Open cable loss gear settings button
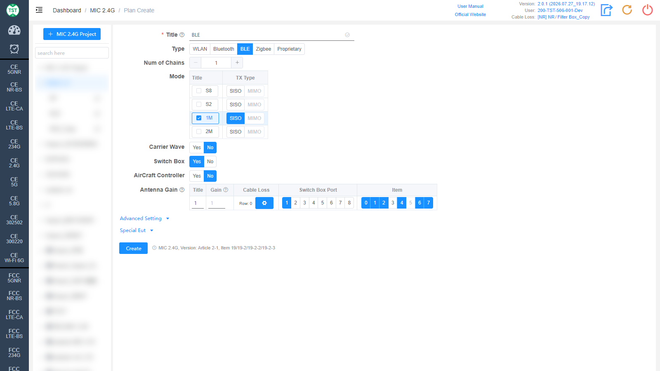The image size is (660, 371). [264, 203]
